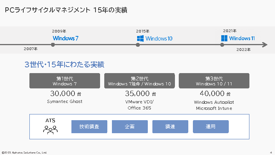Select the 第3世代 Windows 10 / 11 box

click(214, 81)
